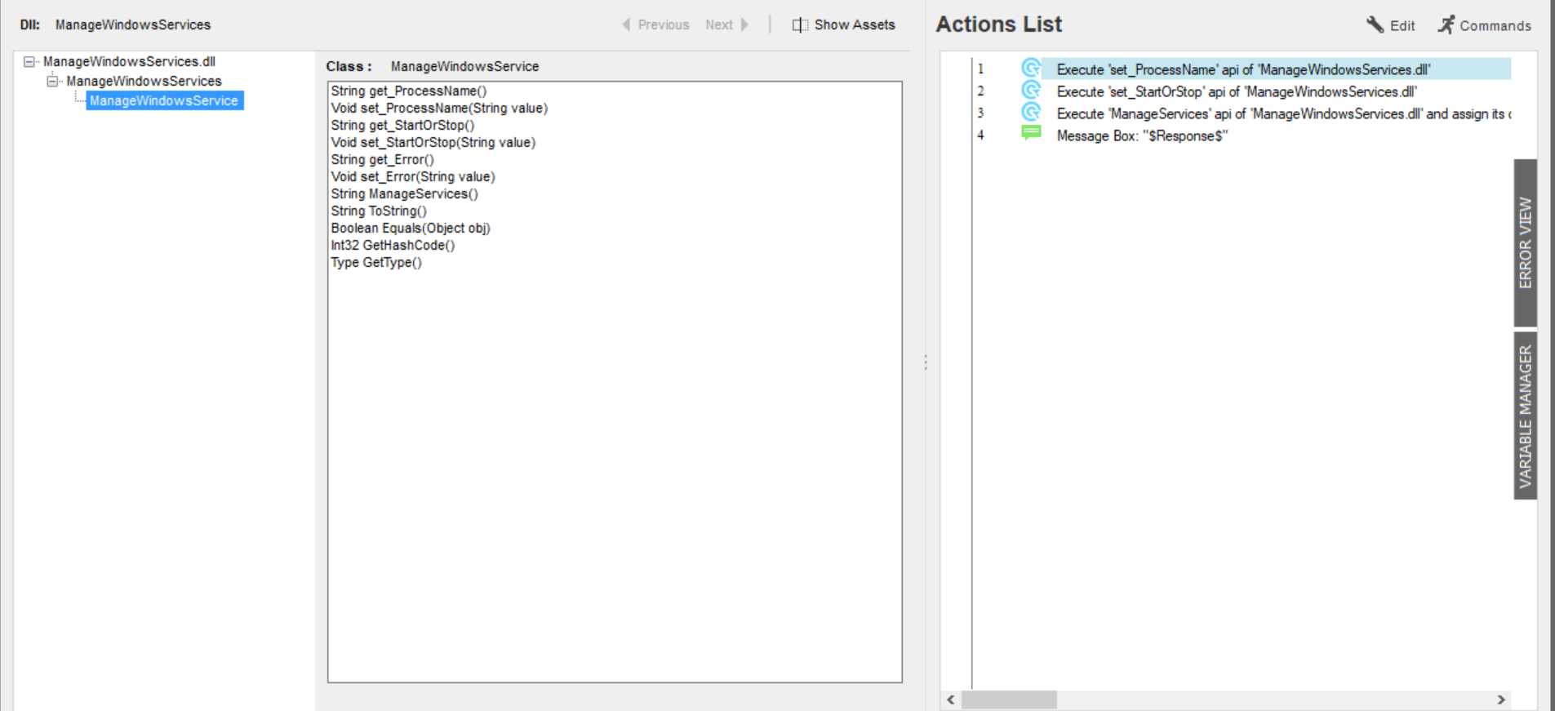
Task: Select 'String ManageServices()' method
Action: click(x=405, y=193)
